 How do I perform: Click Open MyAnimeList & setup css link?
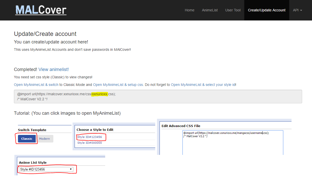coord(118,85)
